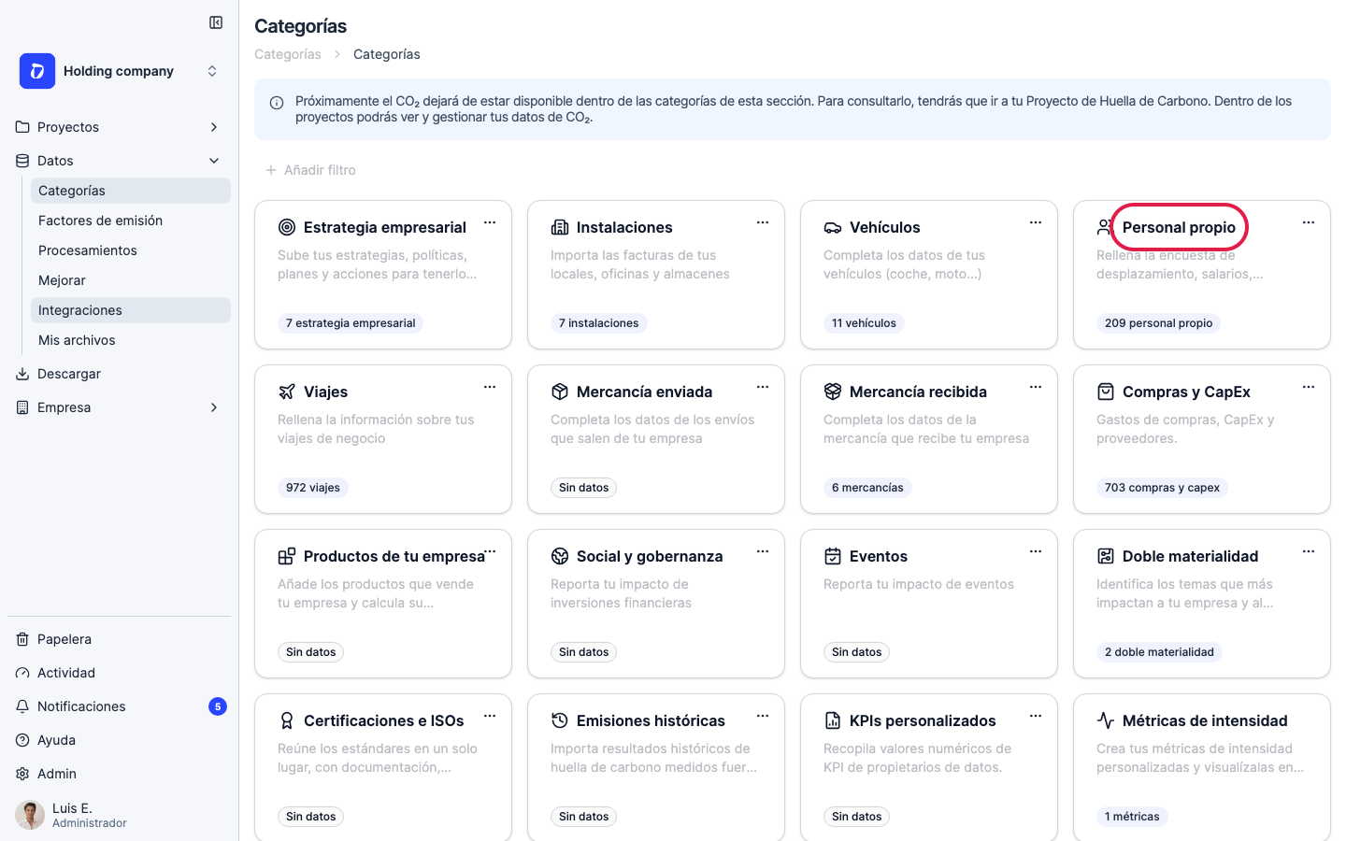The image size is (1346, 841).
Task: Open options menu for Personal propio card
Action: [1309, 222]
